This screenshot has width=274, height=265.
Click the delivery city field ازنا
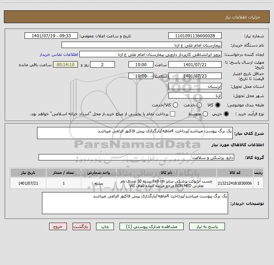[x=195, y=96]
